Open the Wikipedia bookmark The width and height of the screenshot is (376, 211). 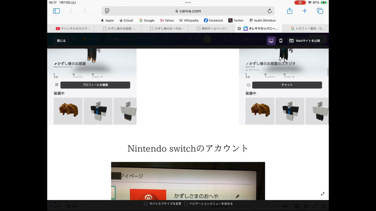189,21
